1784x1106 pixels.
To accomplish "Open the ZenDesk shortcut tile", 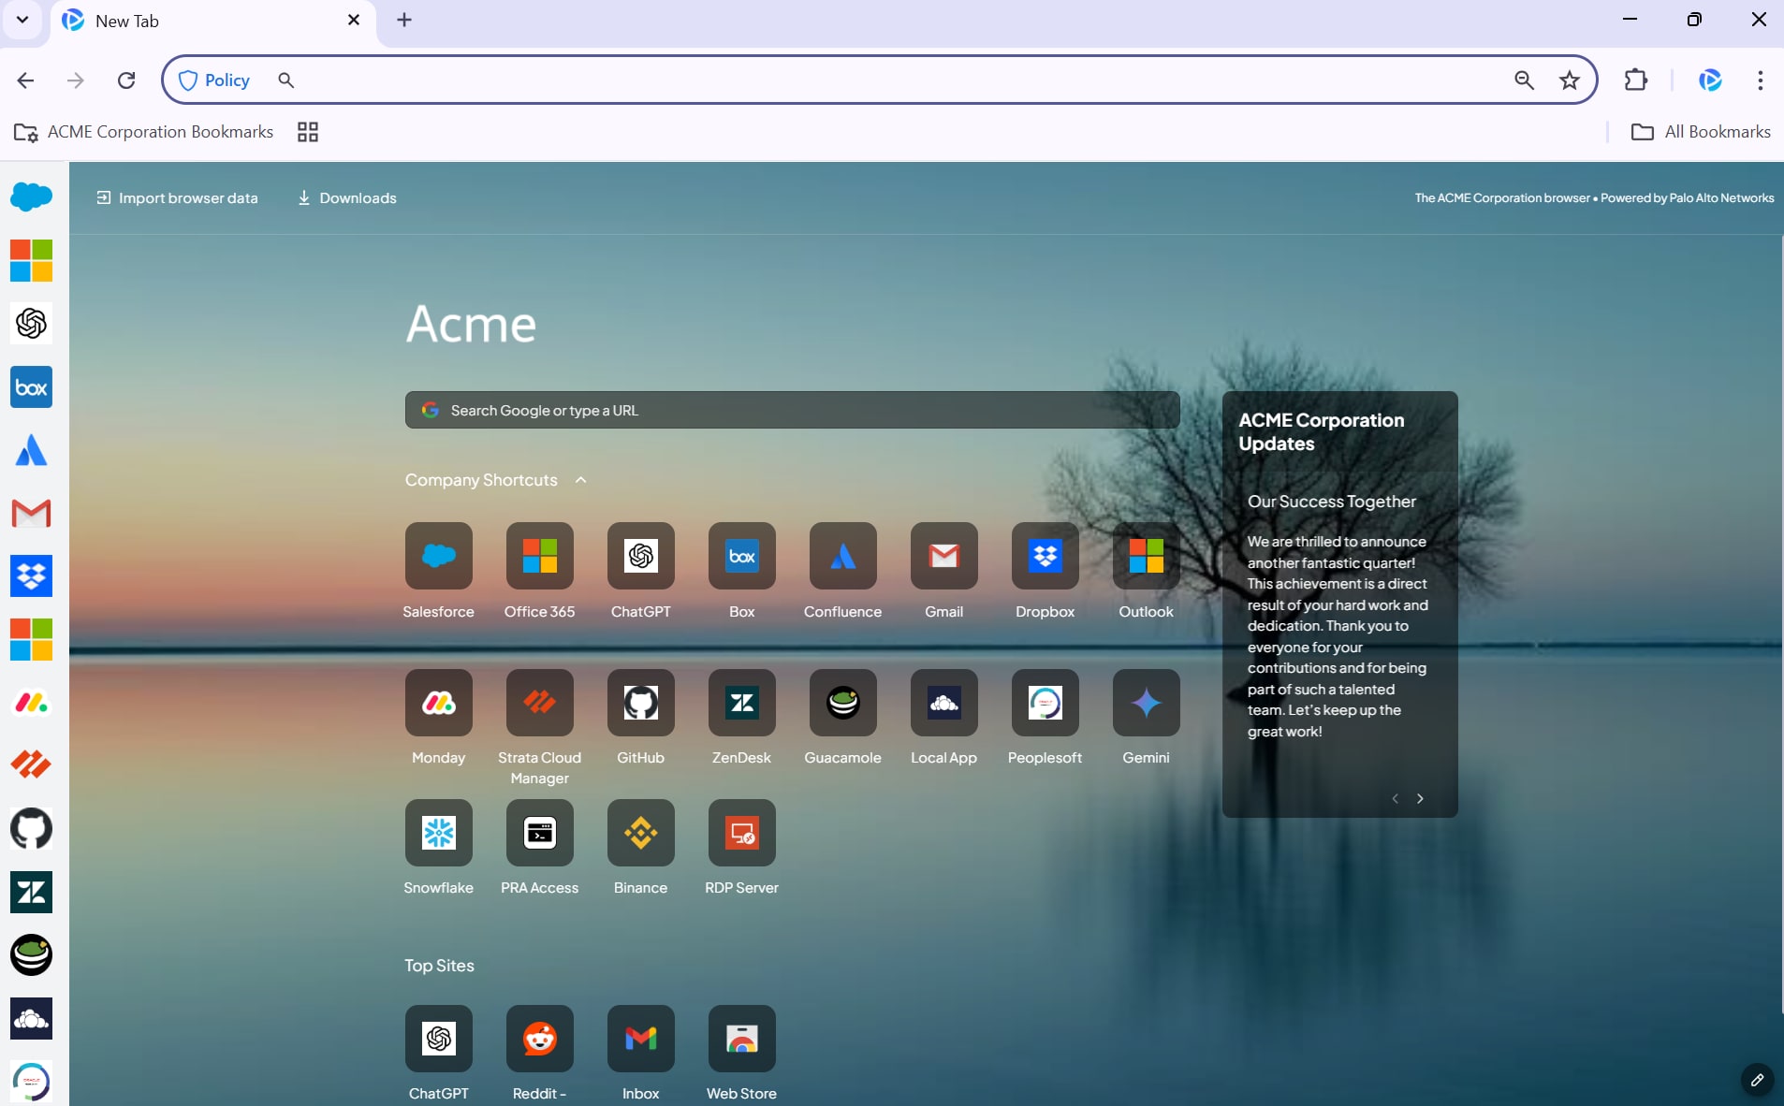I will click(741, 702).
